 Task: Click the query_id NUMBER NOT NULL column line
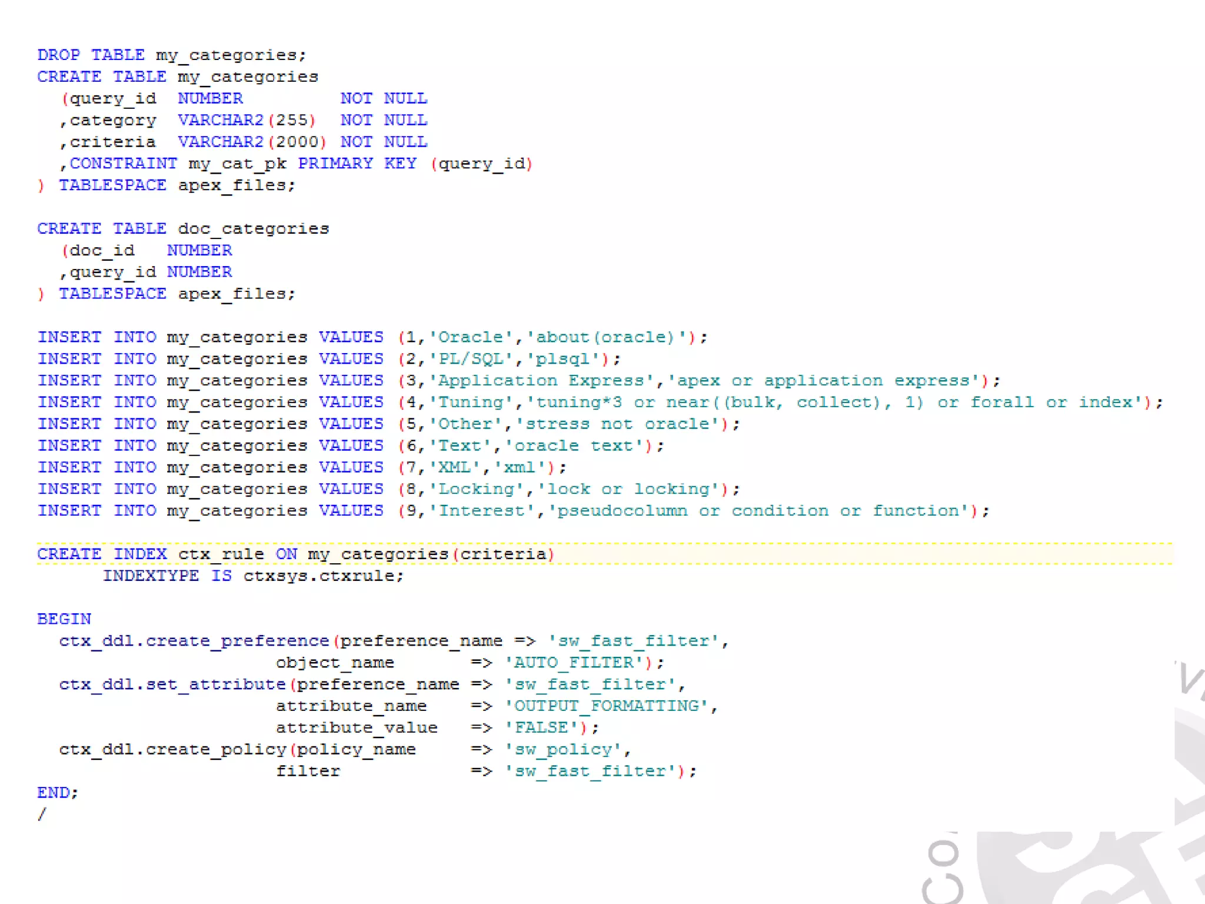coord(244,98)
